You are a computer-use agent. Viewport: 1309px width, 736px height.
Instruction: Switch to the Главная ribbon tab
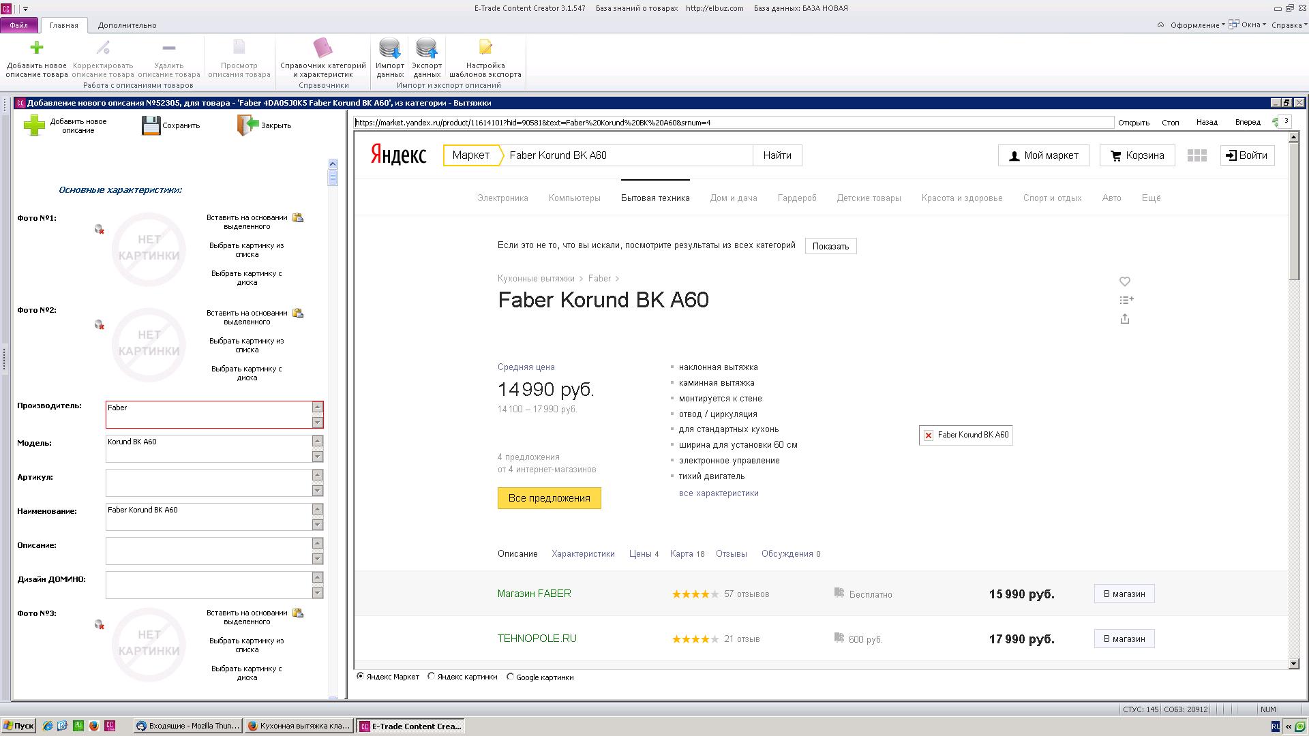64,25
